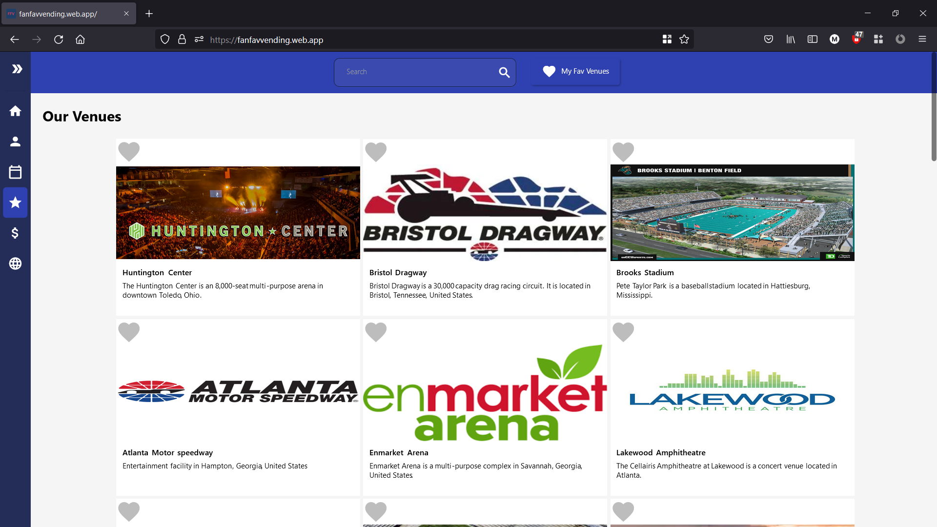Open the globe sidebar icon
Image resolution: width=937 pixels, height=527 pixels.
15,263
